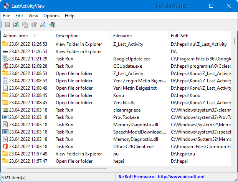Select the GoogleUpdate.exe filename cell
Image resolution: width=238 pixels, height=182 pixels.
coord(132,59)
